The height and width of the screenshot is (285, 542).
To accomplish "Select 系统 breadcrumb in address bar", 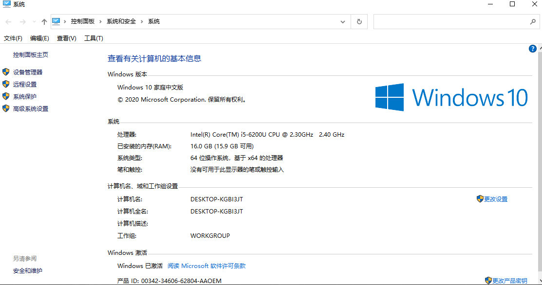I will tap(154, 21).
